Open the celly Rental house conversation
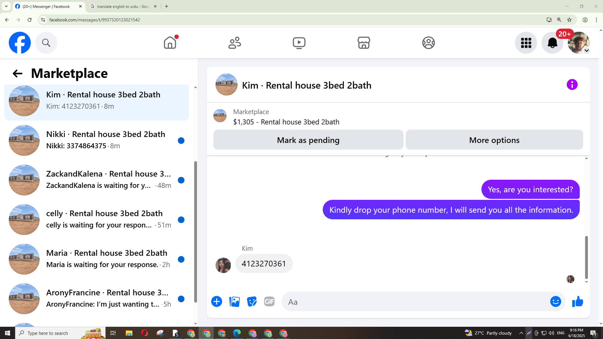603x339 pixels. click(97, 220)
